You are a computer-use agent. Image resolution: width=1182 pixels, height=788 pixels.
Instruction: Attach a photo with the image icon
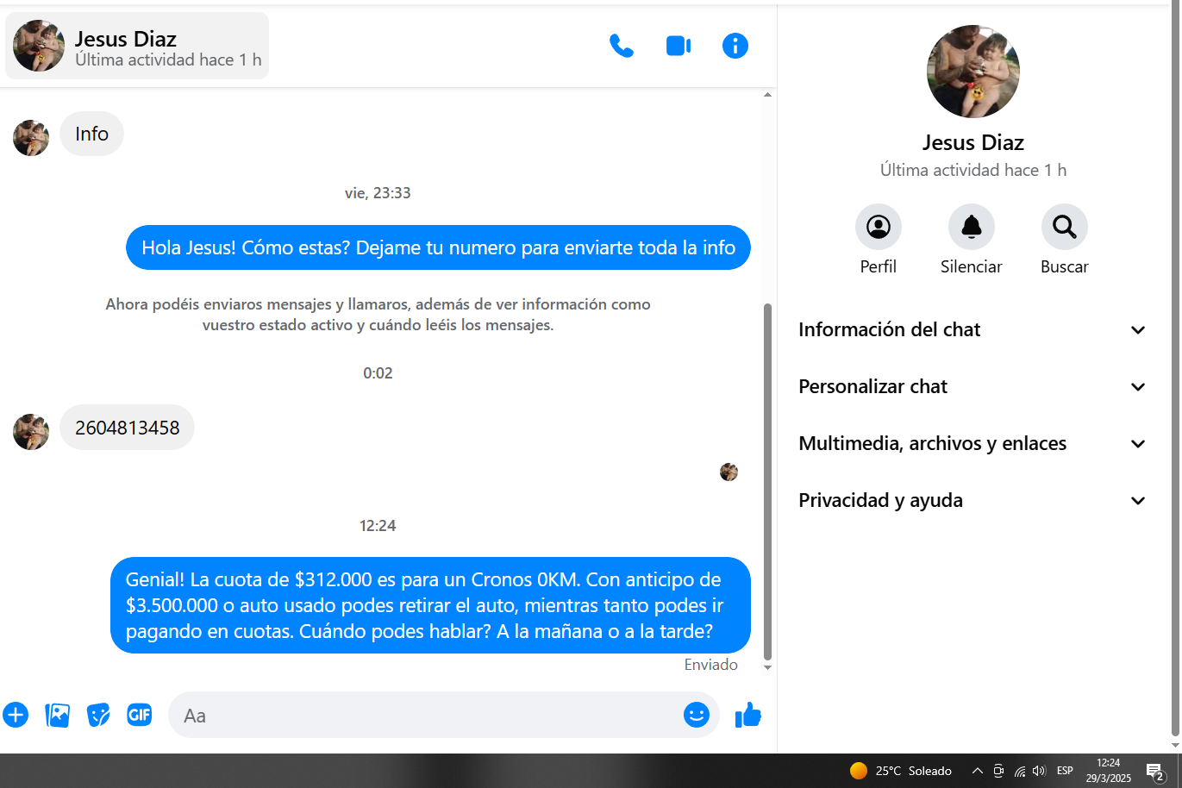click(57, 715)
